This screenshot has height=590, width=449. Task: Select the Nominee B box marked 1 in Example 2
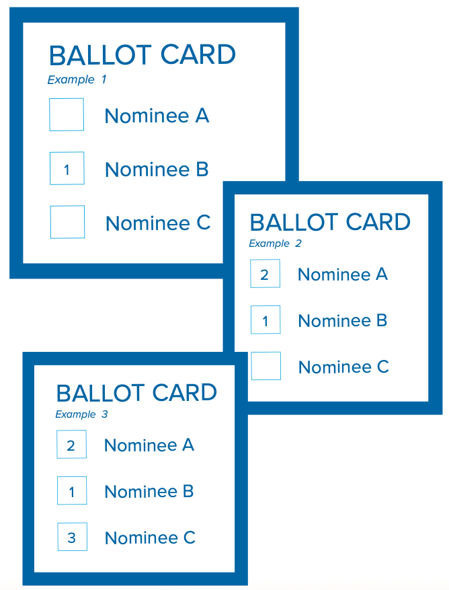(266, 320)
